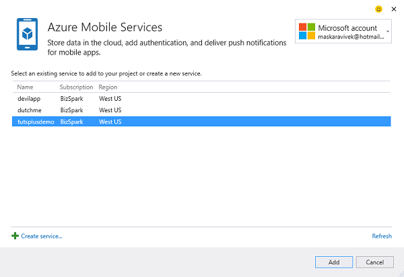Click the Add button

(334, 262)
